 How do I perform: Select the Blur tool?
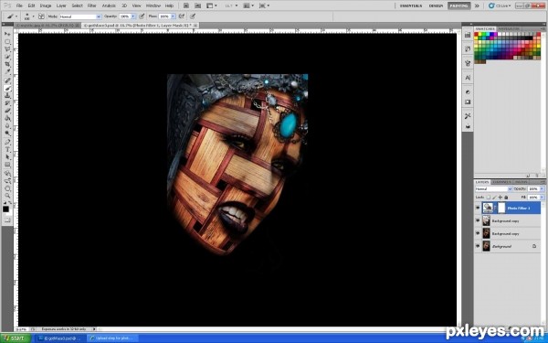point(7,125)
